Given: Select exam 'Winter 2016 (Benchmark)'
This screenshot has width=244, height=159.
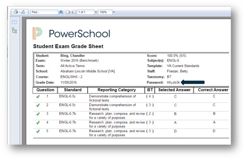Looking at the screenshot, I should [x=79, y=60].
